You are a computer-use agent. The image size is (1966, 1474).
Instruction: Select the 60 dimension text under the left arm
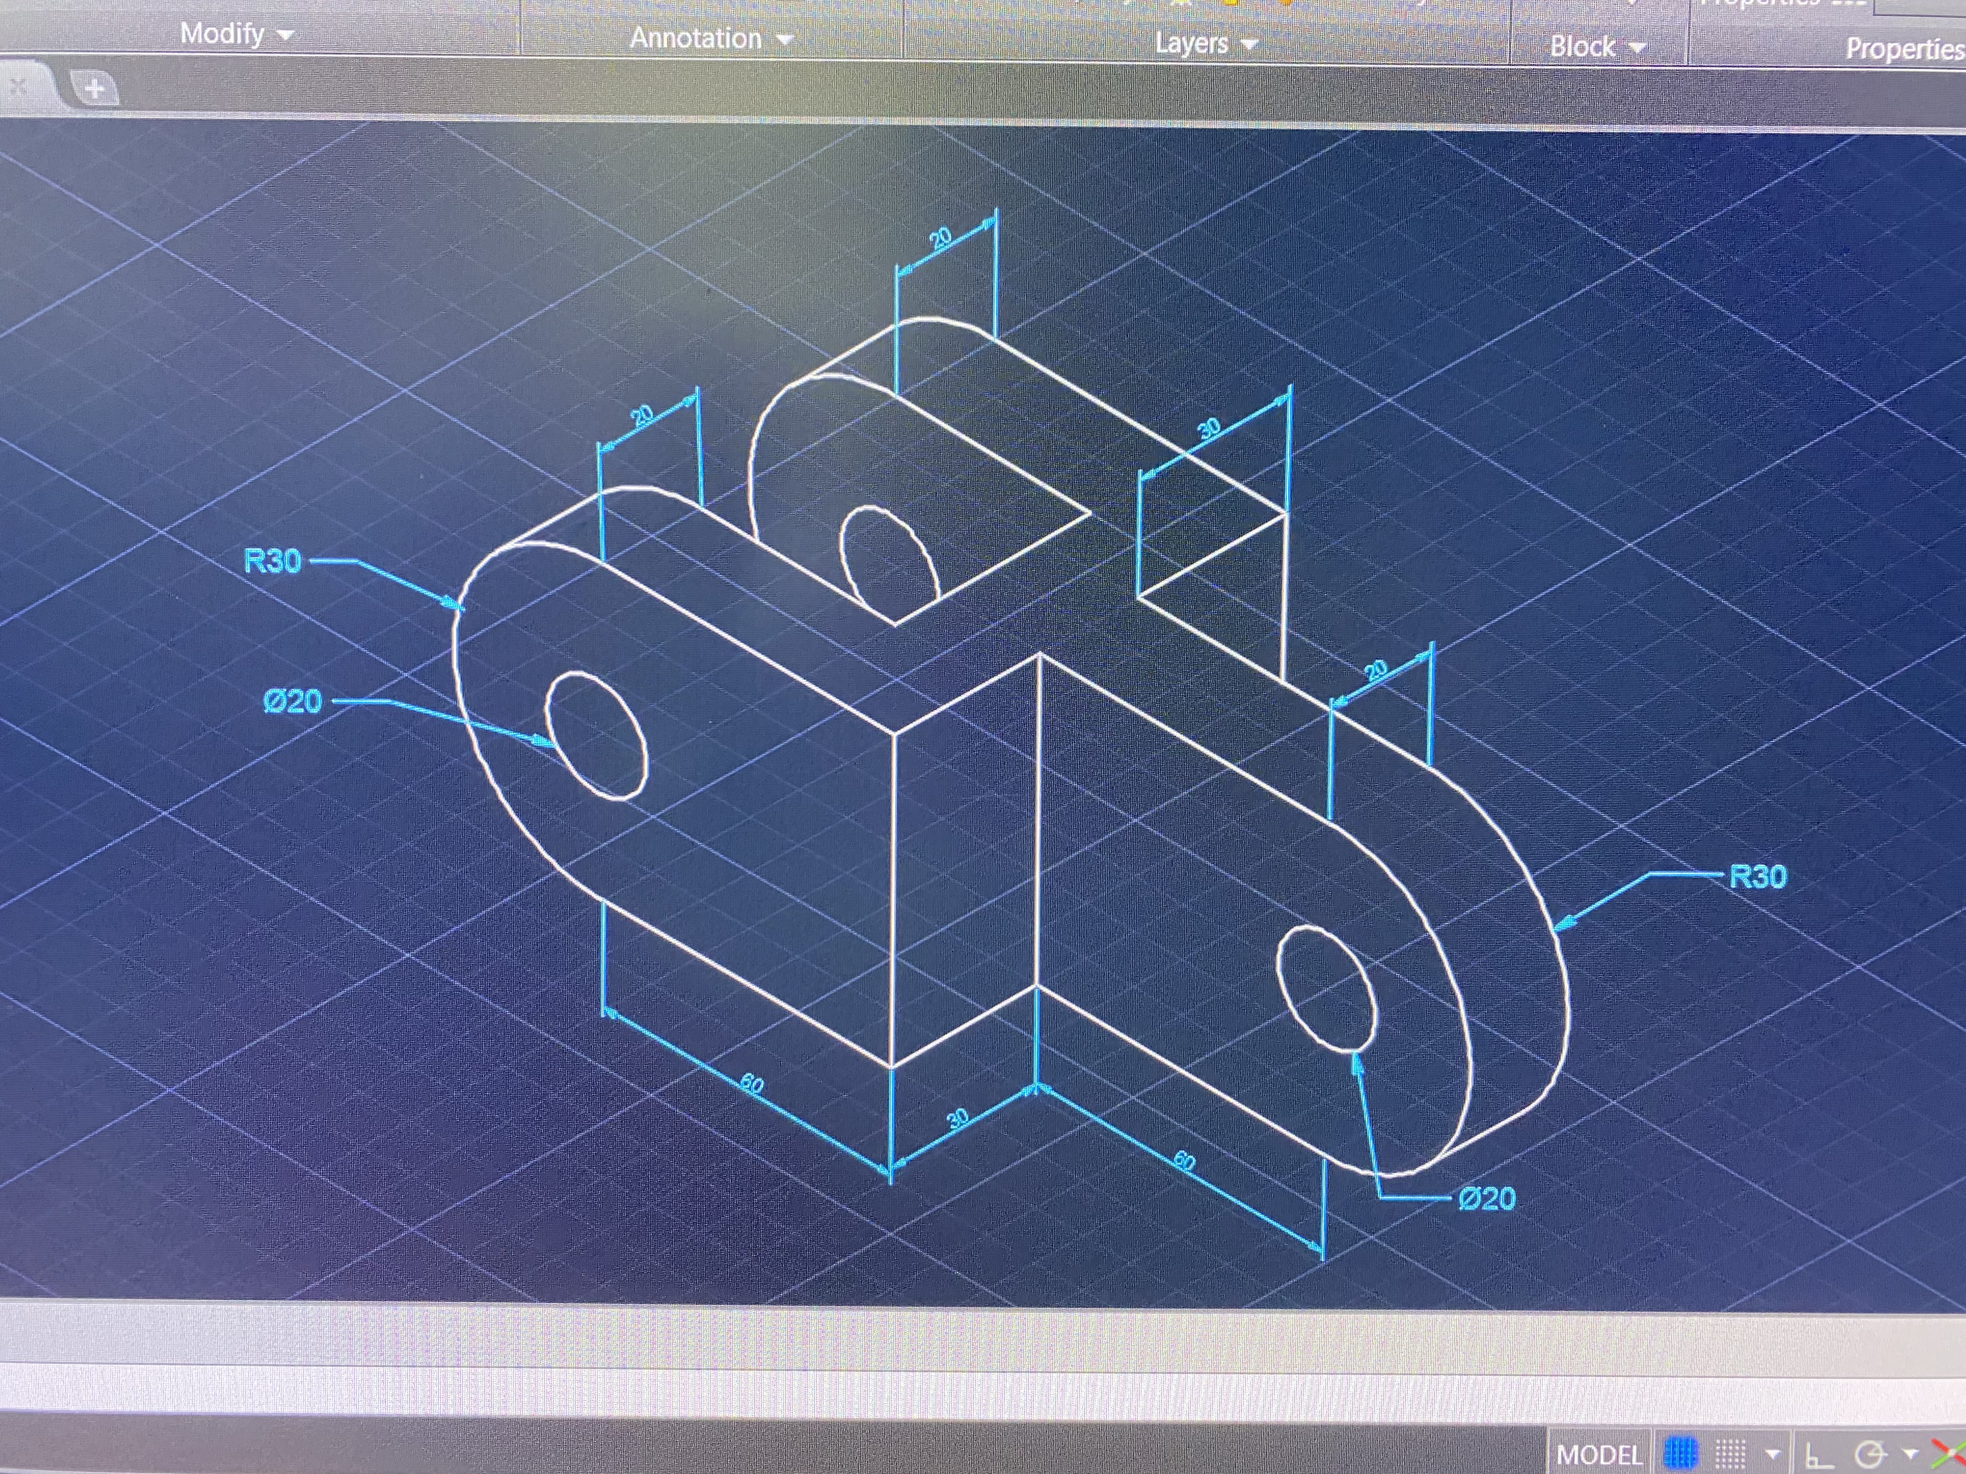pos(752,1083)
